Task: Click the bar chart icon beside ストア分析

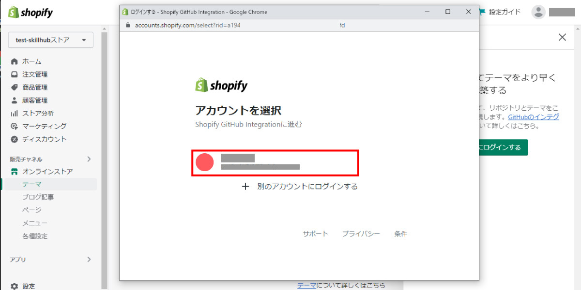Action: pos(14,114)
